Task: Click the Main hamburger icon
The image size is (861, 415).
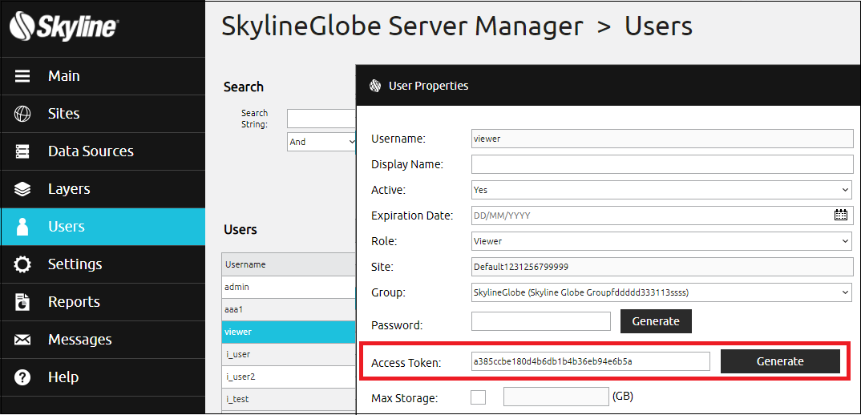Action: point(22,76)
